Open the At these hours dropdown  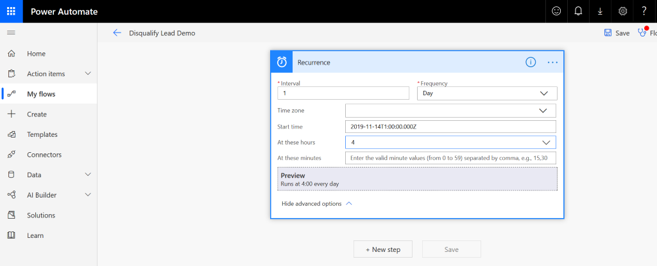(x=450, y=143)
